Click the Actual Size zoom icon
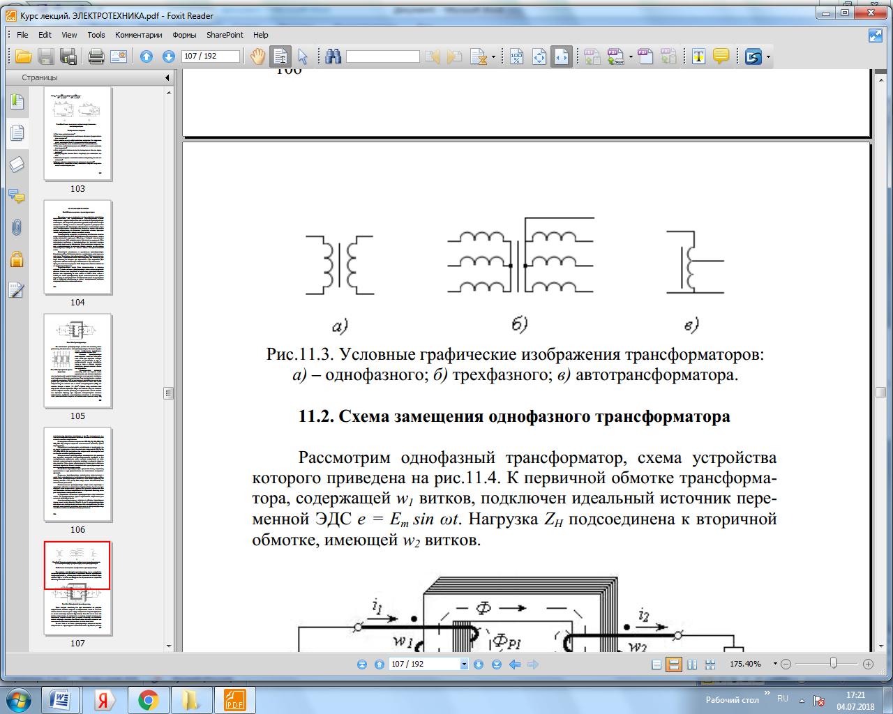Image resolution: width=893 pixels, height=714 pixels. pos(516,56)
